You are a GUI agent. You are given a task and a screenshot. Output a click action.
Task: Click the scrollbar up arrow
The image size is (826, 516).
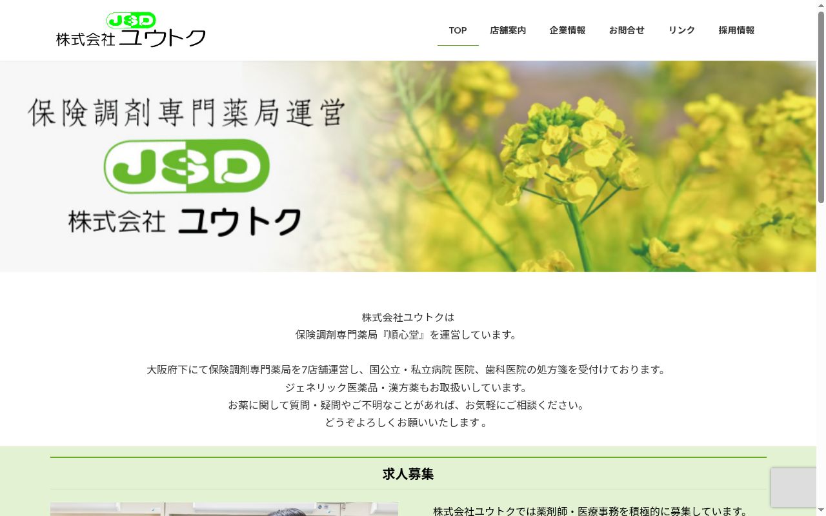pos(821,5)
